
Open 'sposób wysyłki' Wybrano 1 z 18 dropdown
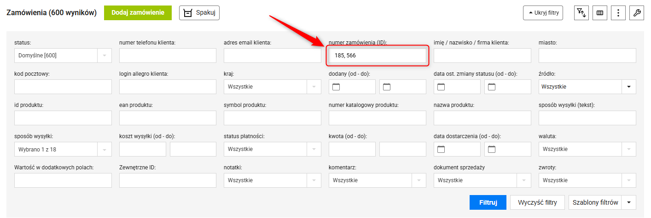tap(63, 149)
